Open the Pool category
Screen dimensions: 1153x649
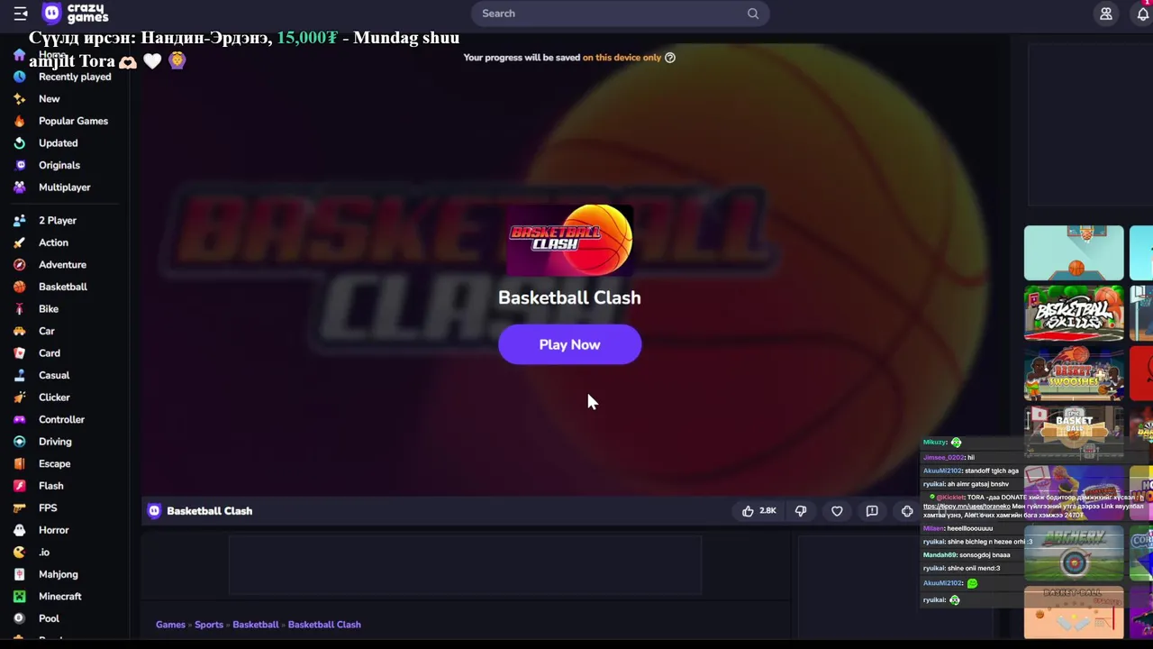tap(49, 618)
